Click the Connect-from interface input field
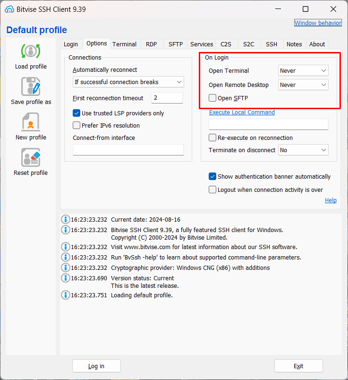Image resolution: width=348 pixels, height=380 pixels. click(x=128, y=150)
